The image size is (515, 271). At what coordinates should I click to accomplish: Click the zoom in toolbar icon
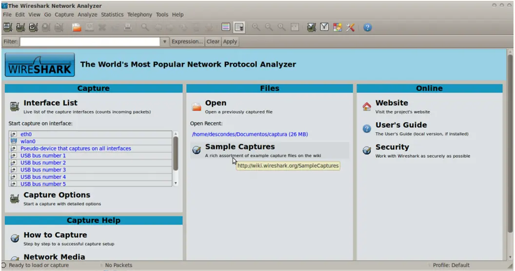tap(256, 28)
